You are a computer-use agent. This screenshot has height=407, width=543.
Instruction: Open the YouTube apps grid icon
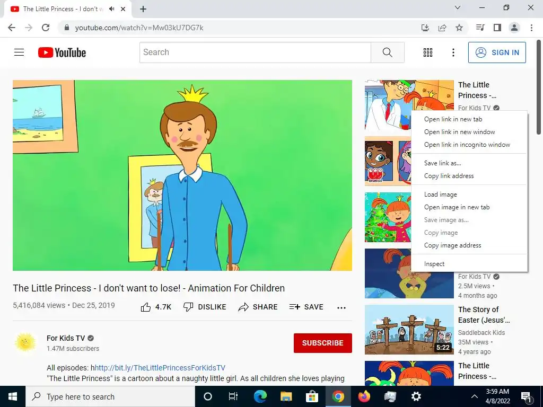click(x=428, y=52)
